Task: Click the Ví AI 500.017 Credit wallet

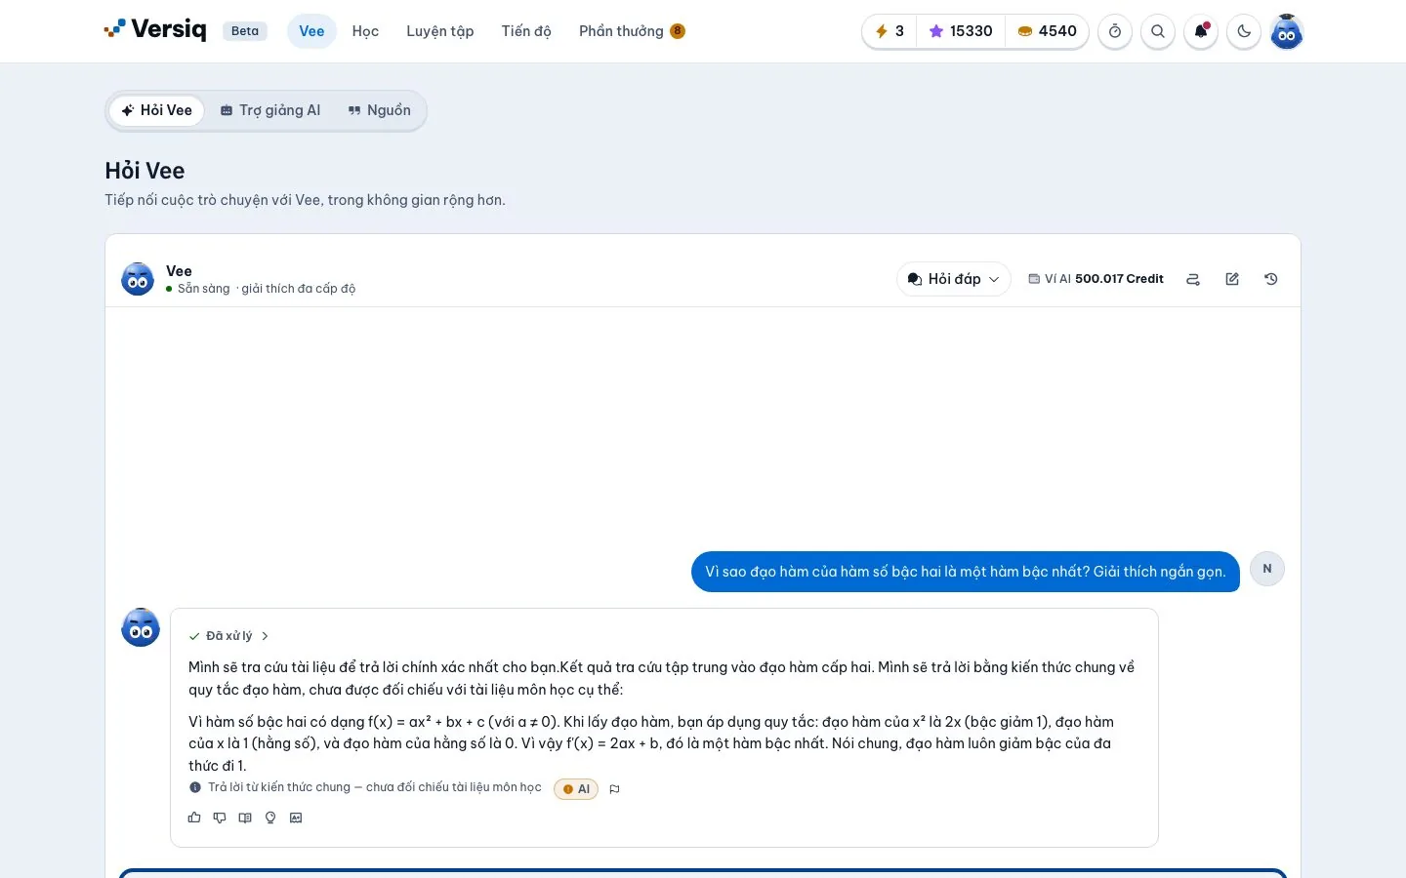Action: point(1096,279)
